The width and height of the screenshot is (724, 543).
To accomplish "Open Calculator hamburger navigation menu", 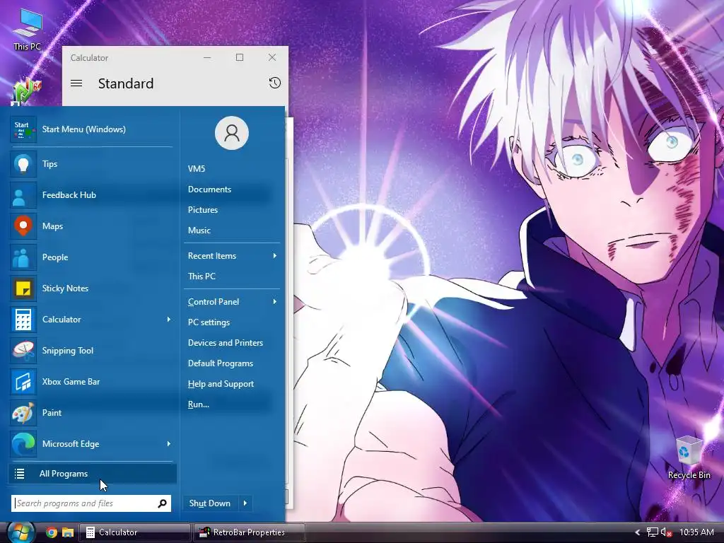I will (x=76, y=83).
